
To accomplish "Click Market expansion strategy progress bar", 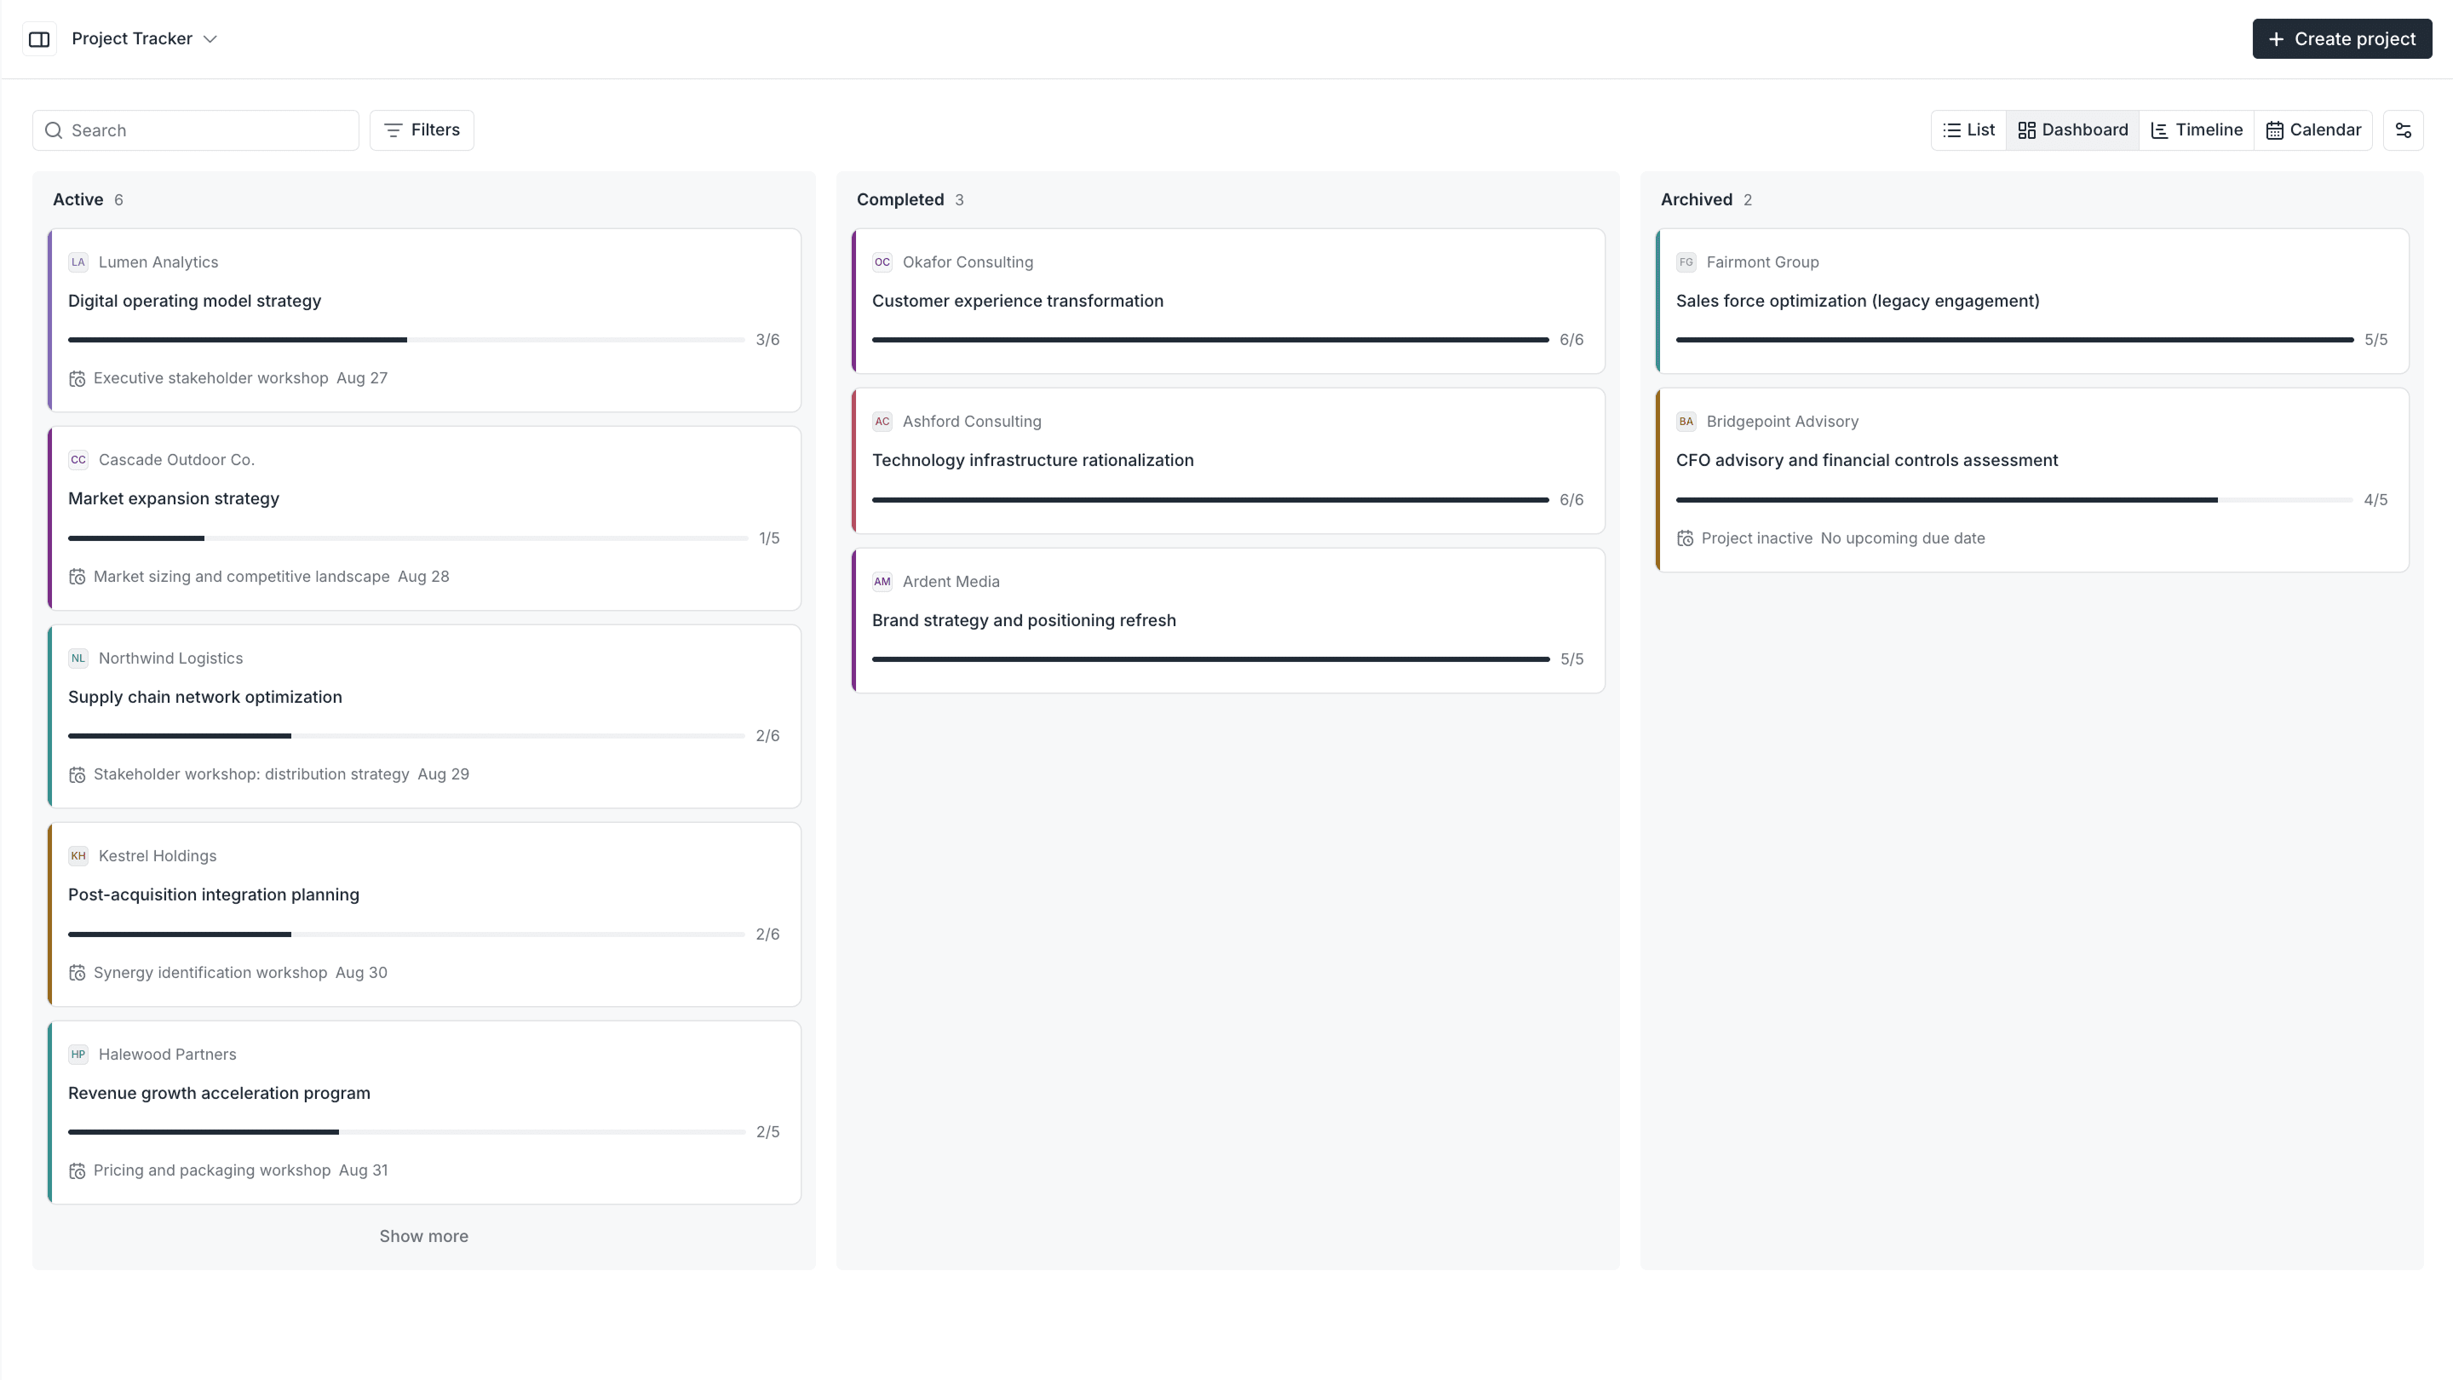I will (x=408, y=538).
